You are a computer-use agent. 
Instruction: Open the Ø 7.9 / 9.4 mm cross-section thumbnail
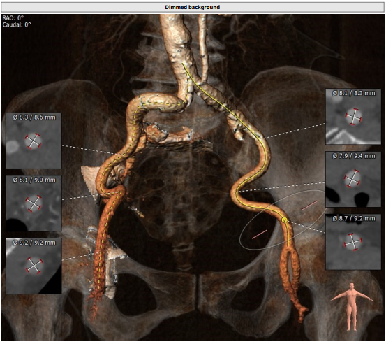click(x=353, y=179)
